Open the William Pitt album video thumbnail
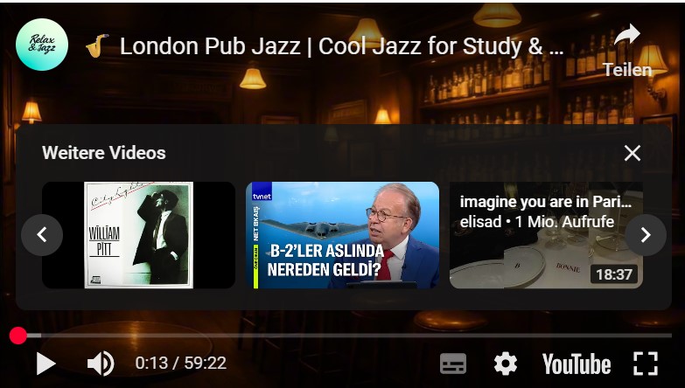This screenshot has width=685, height=388. [138, 235]
